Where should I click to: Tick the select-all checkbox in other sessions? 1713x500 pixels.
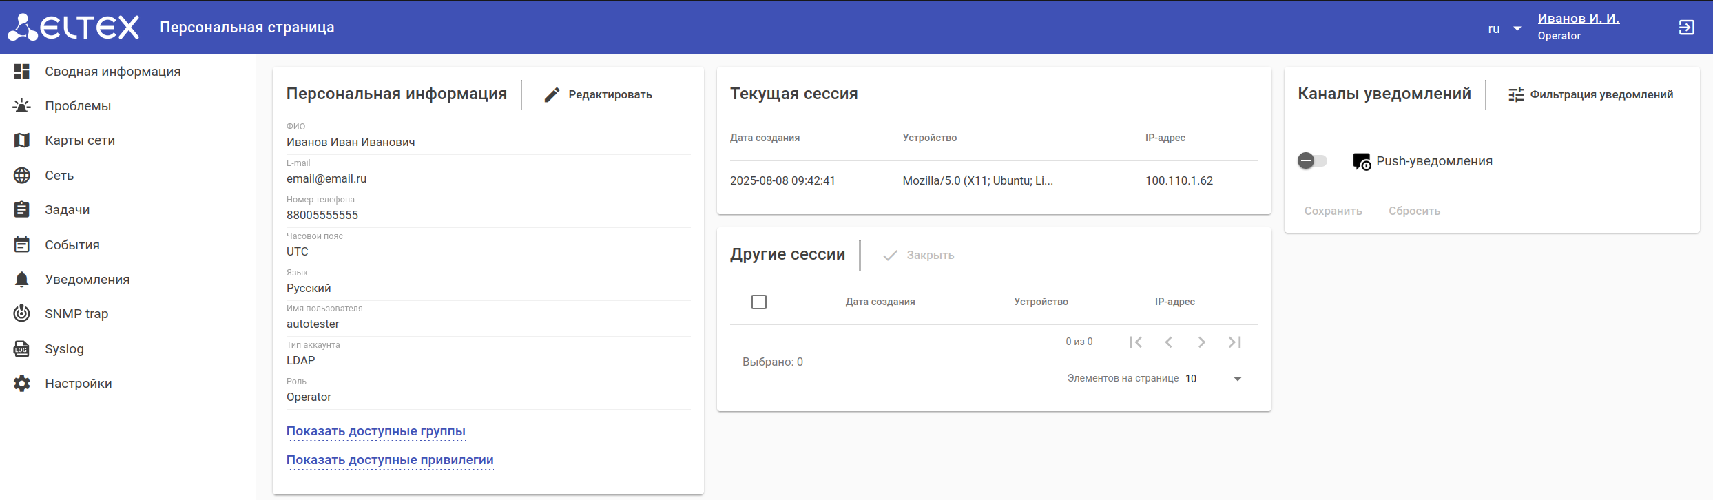click(x=759, y=302)
